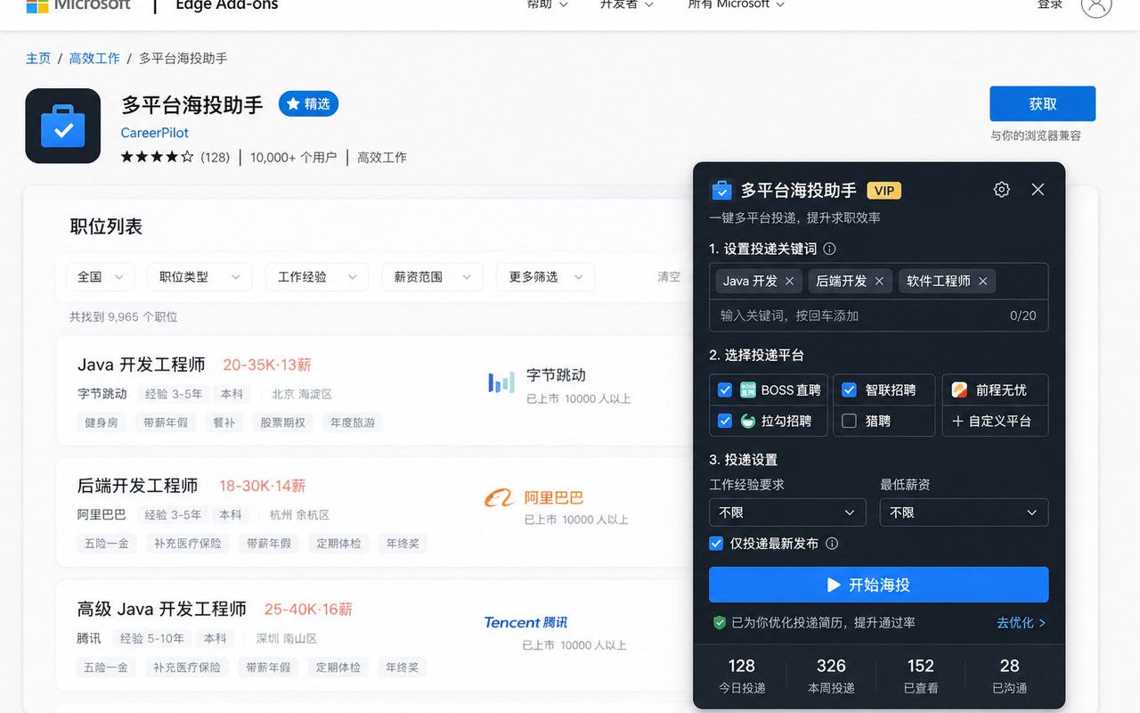Viewport: 1140px width, 713px height.
Task: Click the info icon beside 设置投递关键词
Action: click(x=830, y=250)
